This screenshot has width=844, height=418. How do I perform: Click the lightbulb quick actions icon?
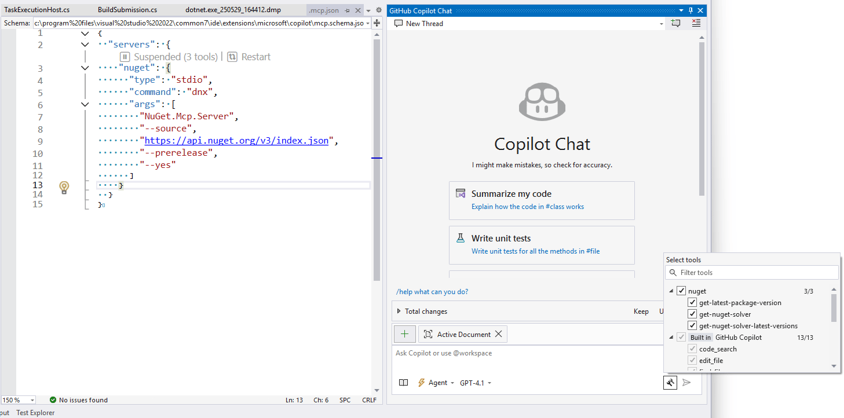tap(64, 187)
